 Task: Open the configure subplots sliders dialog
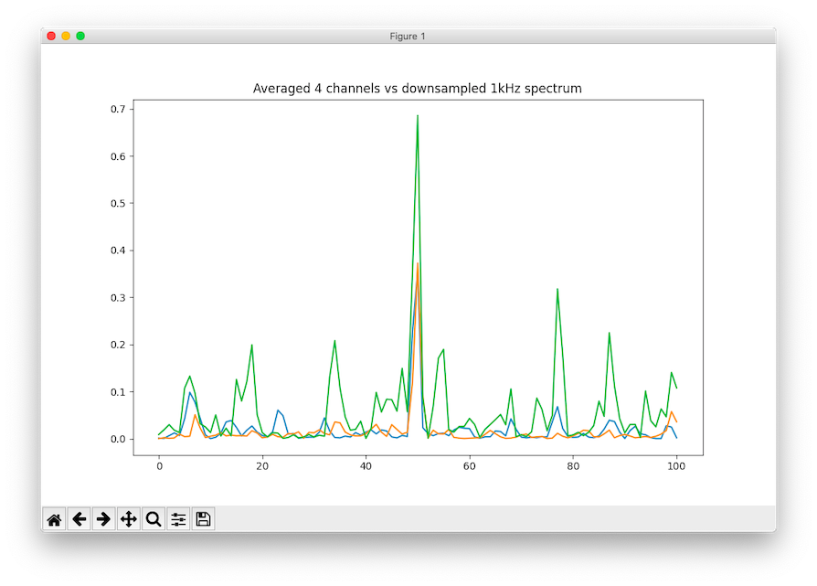pos(178,519)
